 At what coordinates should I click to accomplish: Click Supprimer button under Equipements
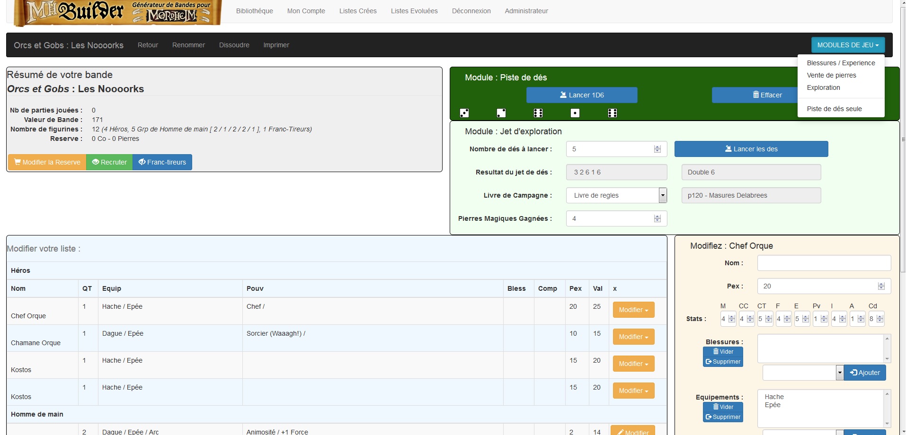click(723, 417)
